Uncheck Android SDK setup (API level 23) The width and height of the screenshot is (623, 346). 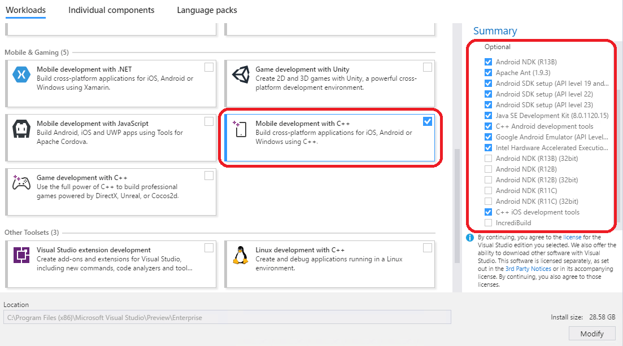489,105
